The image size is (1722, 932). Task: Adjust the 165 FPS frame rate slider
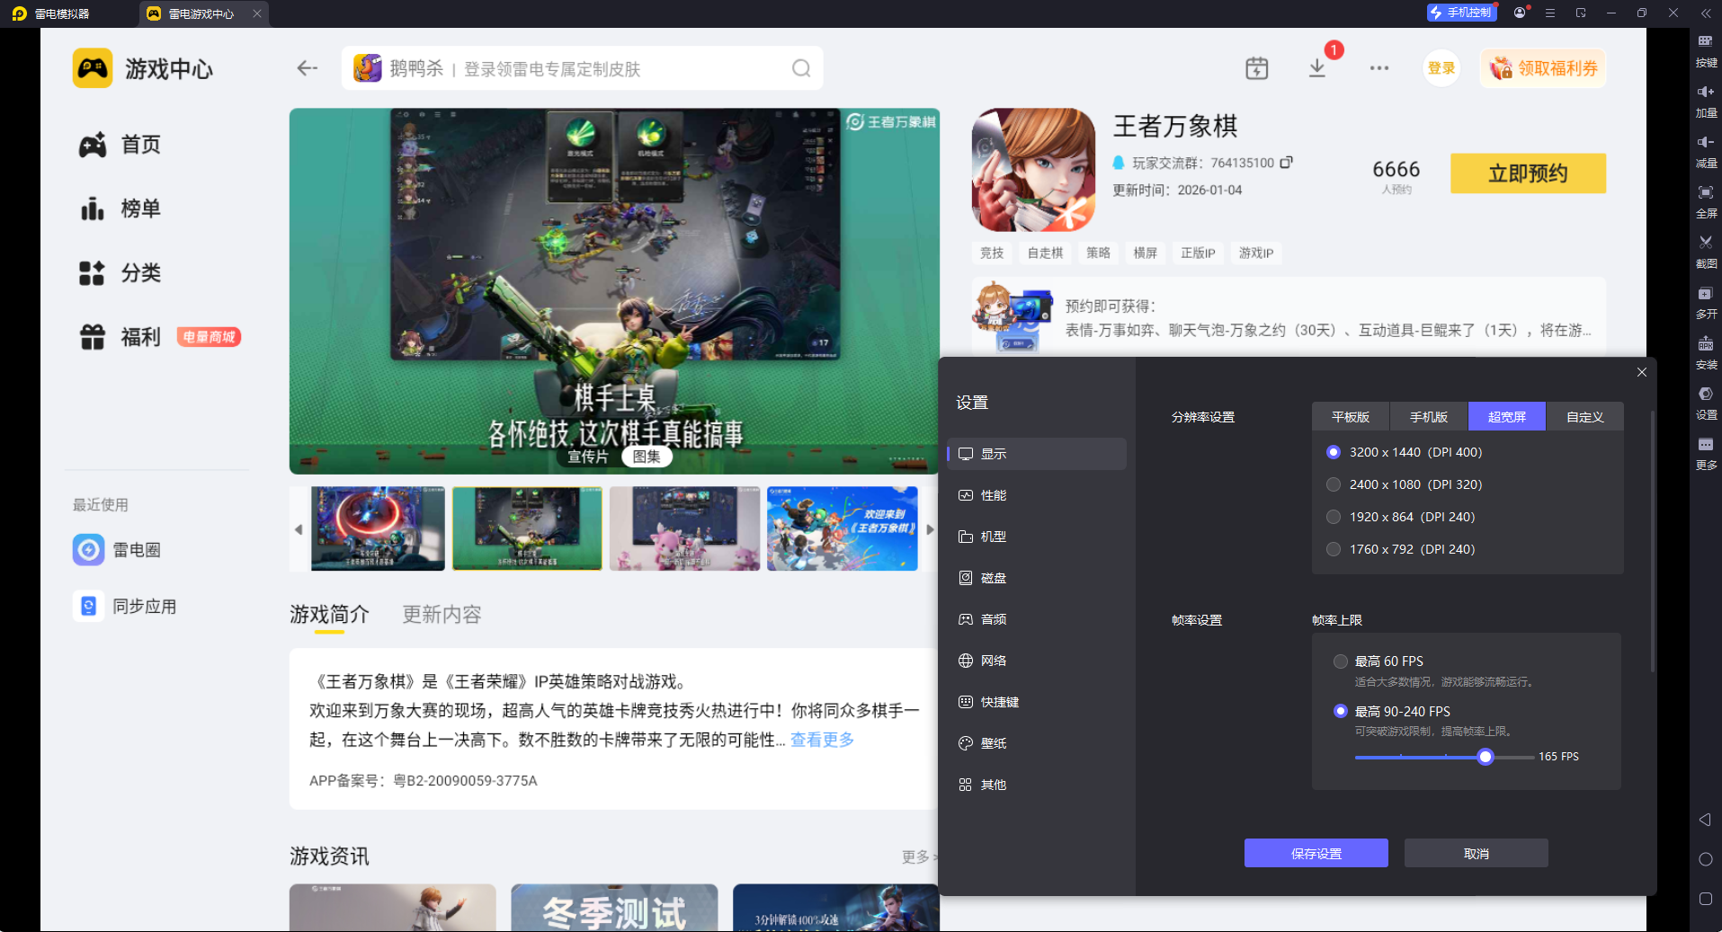coord(1486,757)
